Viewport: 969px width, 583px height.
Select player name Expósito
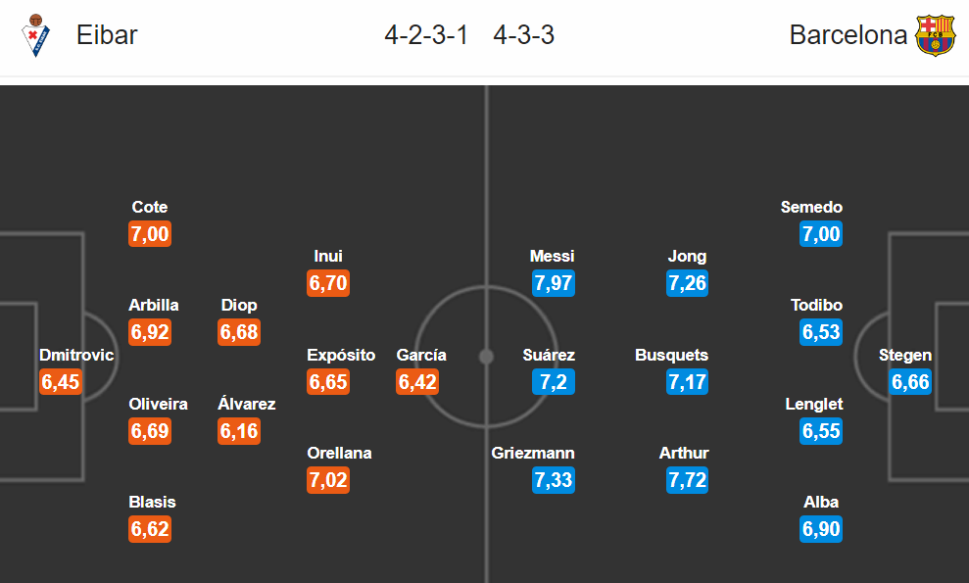click(341, 355)
